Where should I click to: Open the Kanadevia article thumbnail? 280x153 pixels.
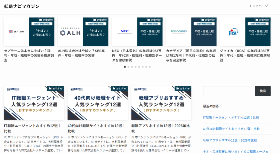click(191, 32)
